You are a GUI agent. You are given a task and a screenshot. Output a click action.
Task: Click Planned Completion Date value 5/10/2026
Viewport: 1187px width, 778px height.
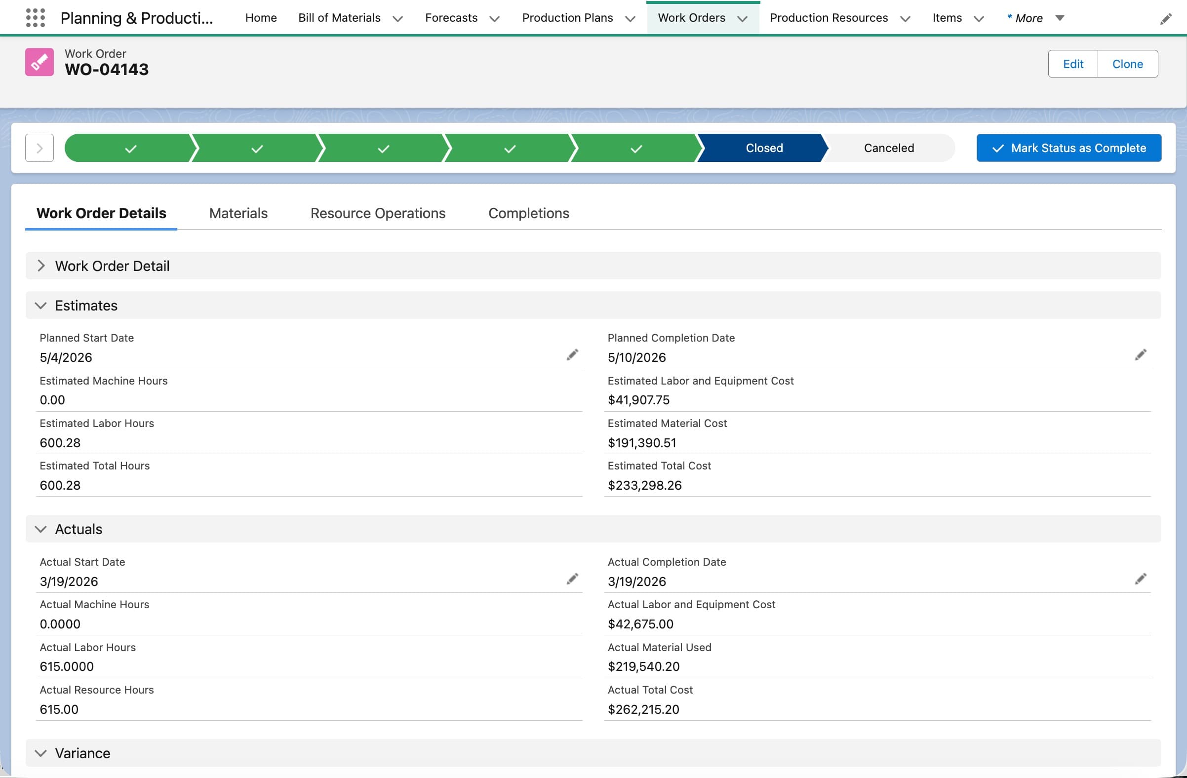(636, 357)
